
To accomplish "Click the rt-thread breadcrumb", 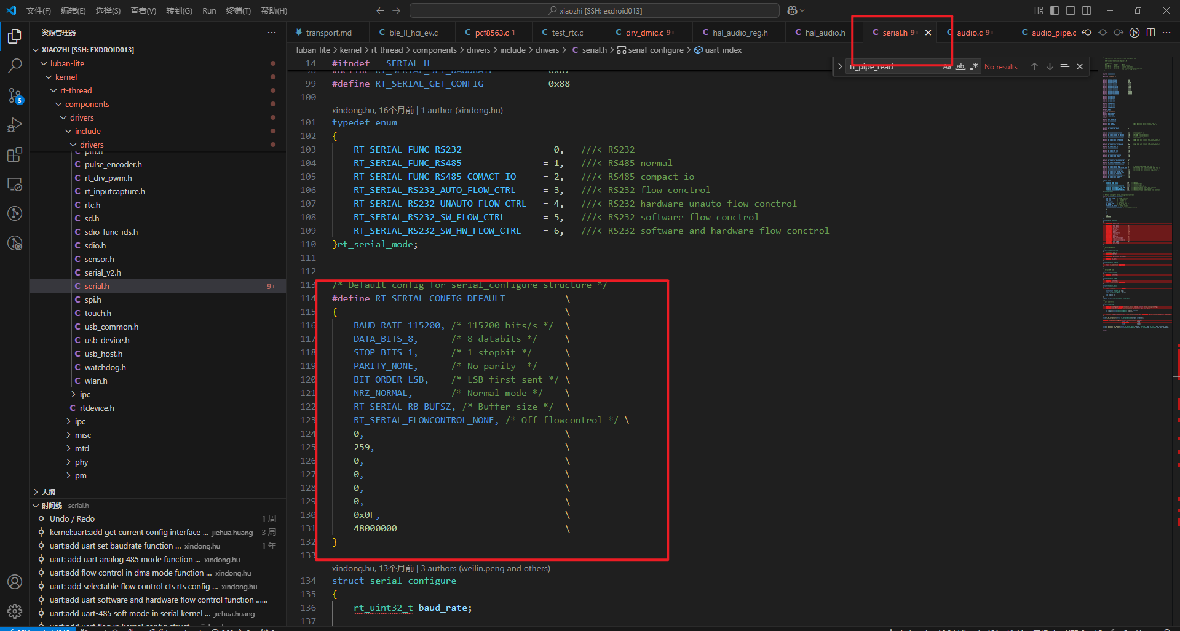I will pyautogui.click(x=387, y=50).
